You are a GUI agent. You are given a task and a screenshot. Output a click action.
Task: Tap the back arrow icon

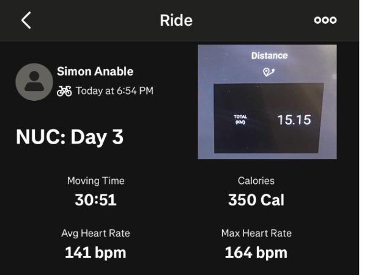26,20
